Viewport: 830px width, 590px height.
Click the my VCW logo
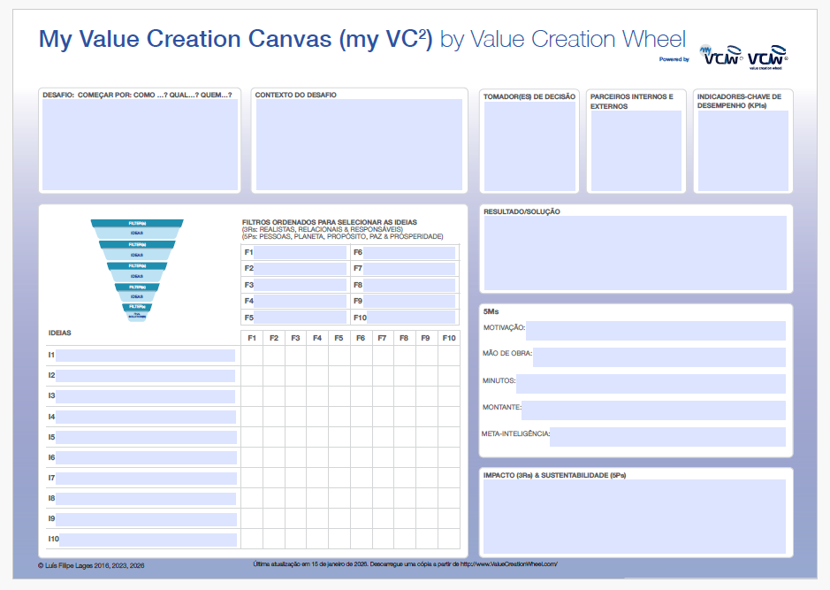pos(721,55)
